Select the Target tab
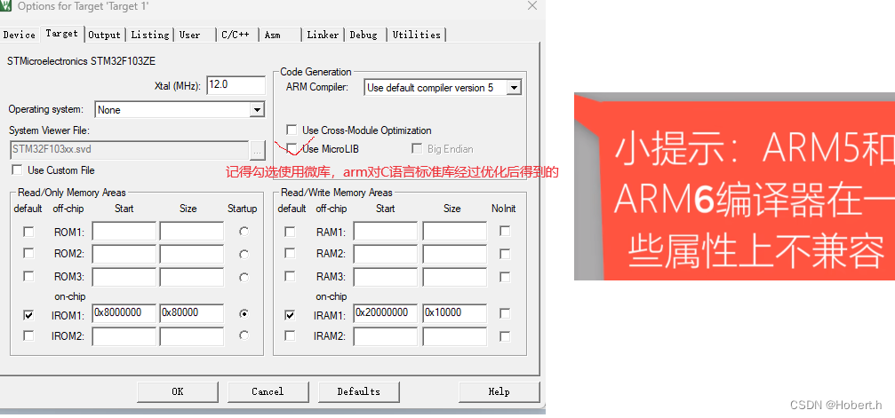Viewport: 895px width, 418px height. click(61, 34)
